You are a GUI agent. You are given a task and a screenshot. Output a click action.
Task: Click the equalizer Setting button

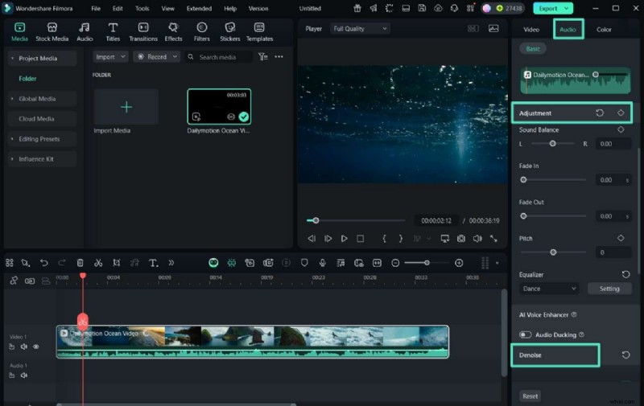(609, 289)
